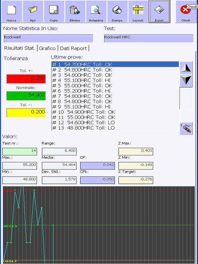Open the Layouts ruler icon
Viewport: 198px width, 264px height.
(138, 12)
